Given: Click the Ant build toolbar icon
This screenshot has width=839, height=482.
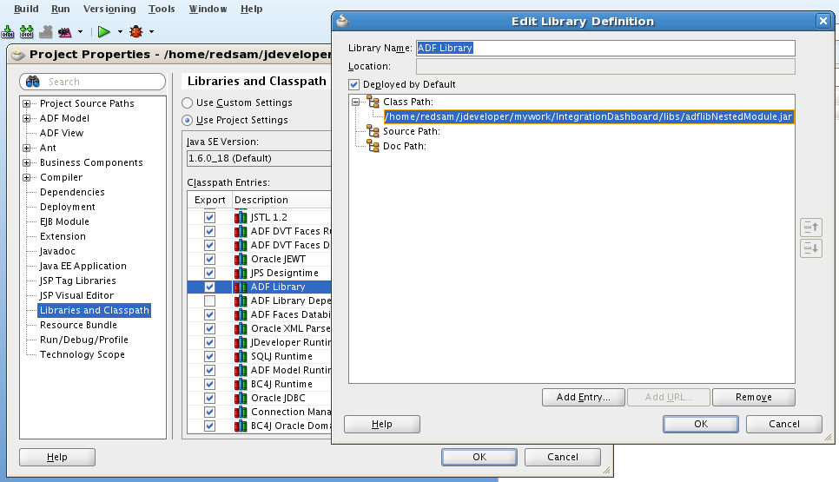Looking at the screenshot, I should click(65, 31).
